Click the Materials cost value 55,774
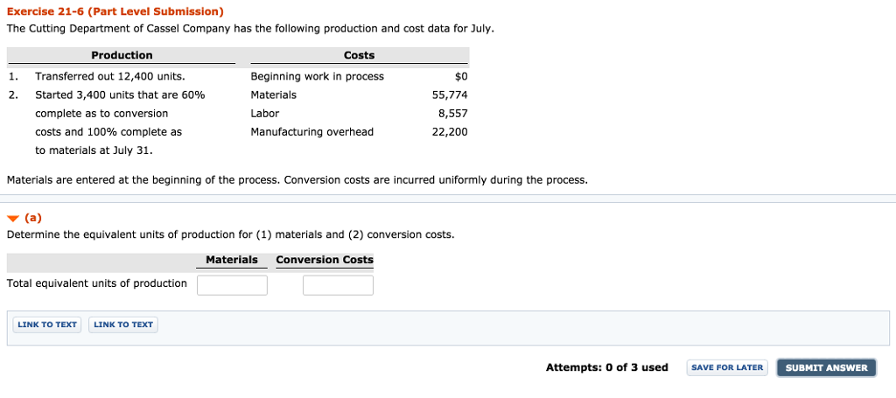Image resolution: width=896 pixels, height=398 pixels. tap(450, 94)
